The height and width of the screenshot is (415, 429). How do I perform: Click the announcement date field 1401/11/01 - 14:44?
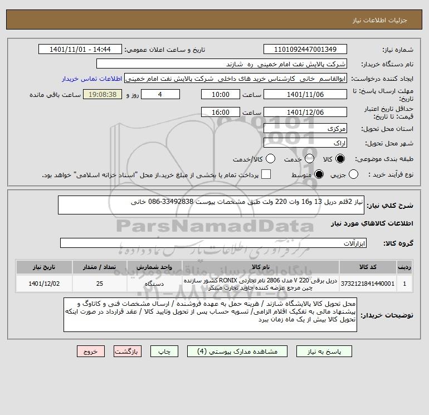pos(80,49)
